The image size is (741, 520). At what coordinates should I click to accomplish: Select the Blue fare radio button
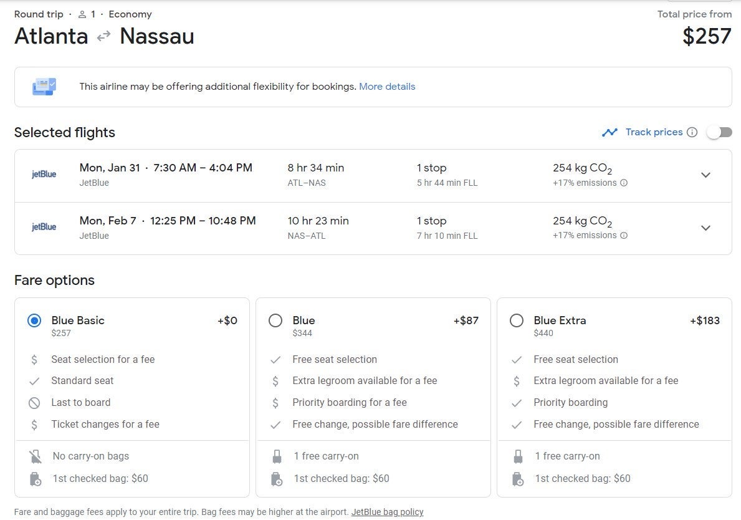[275, 320]
